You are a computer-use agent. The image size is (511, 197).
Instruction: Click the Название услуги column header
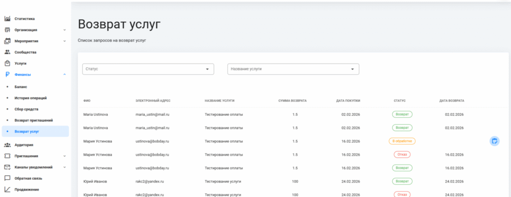pos(220,101)
